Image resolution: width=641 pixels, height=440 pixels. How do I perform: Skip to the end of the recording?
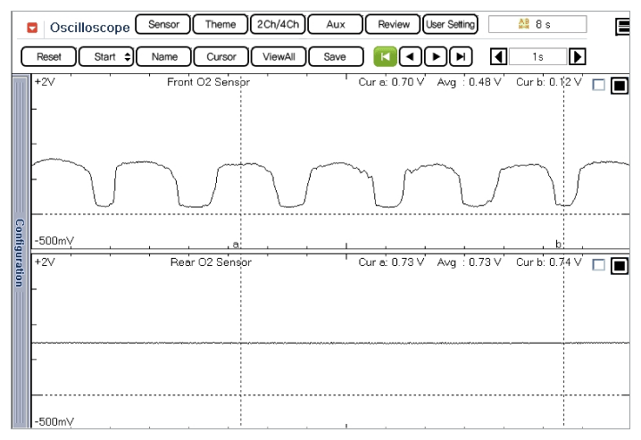[461, 56]
